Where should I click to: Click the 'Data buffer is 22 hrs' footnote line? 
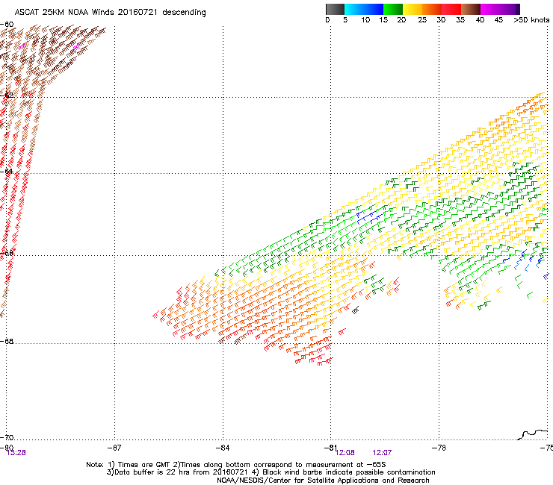pyautogui.click(x=271, y=472)
